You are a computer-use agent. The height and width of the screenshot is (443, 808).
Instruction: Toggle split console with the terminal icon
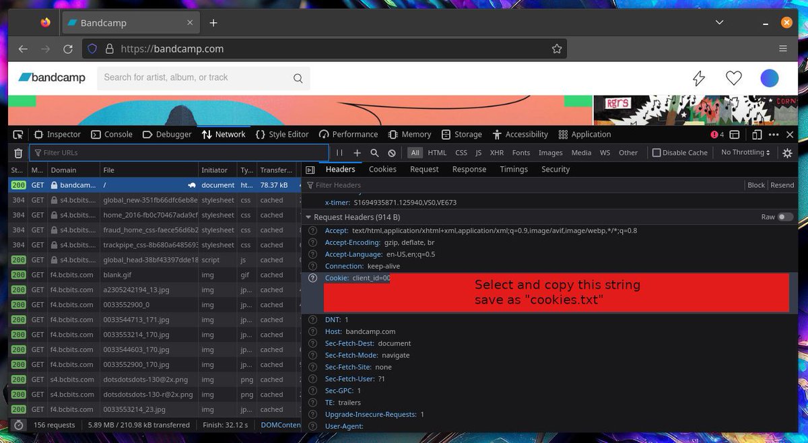(x=735, y=135)
